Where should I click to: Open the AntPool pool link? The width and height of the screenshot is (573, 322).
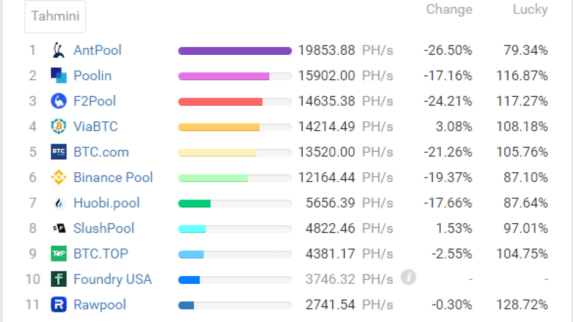click(97, 50)
